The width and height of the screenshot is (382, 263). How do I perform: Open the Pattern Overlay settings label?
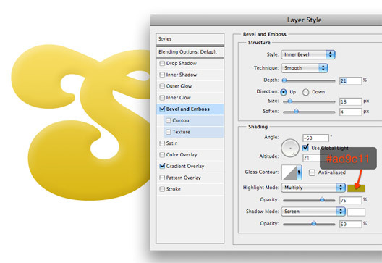184,178
